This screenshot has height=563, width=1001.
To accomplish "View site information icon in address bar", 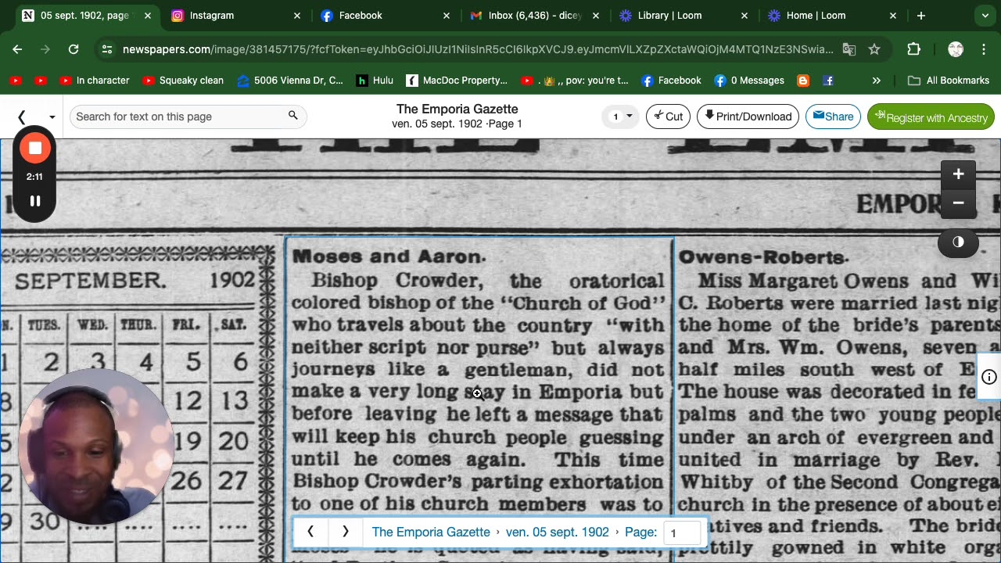I will click(x=107, y=49).
